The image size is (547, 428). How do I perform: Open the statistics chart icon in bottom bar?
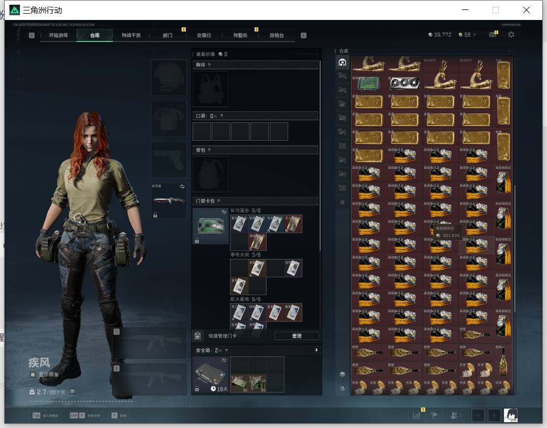[x=416, y=415]
